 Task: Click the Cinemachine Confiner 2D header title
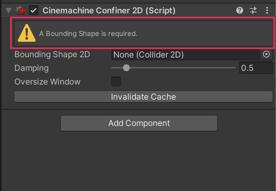click(x=109, y=11)
